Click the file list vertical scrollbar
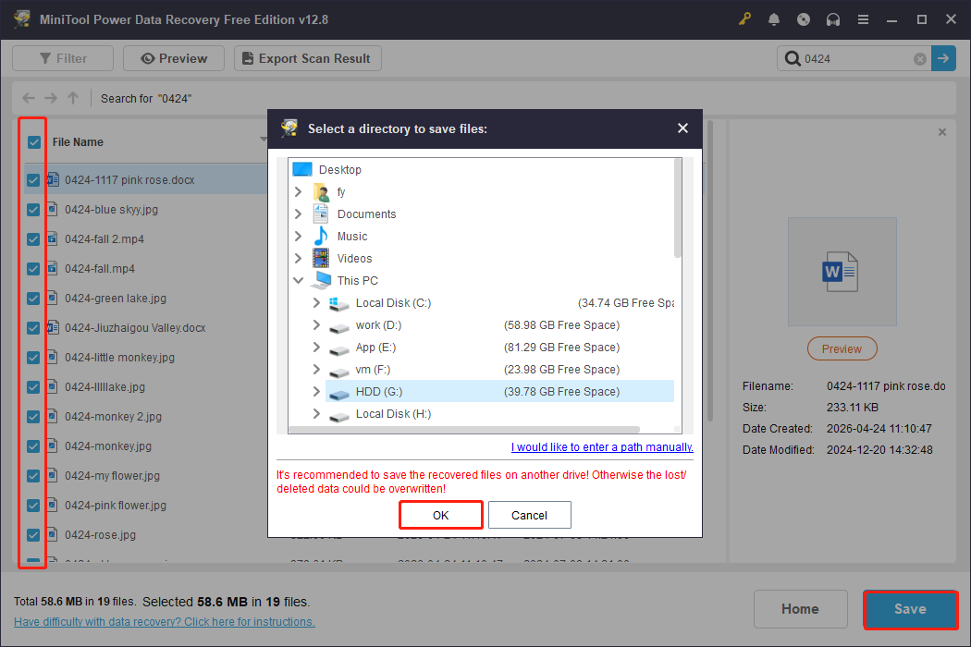The image size is (971, 647). (709, 271)
